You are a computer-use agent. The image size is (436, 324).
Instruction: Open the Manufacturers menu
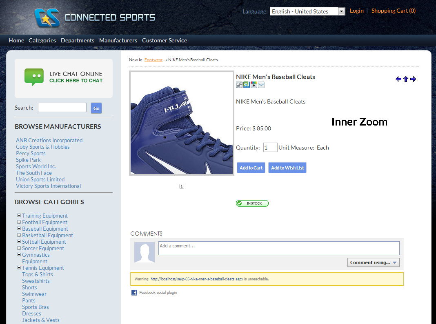(x=118, y=40)
